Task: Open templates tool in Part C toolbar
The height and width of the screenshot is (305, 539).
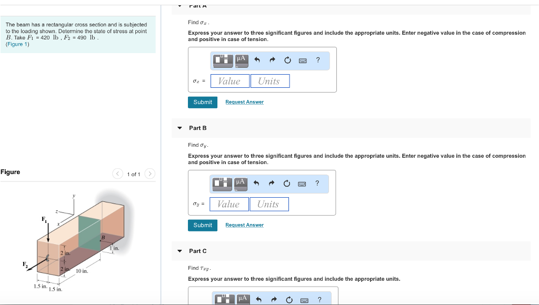Action: tap(225, 299)
